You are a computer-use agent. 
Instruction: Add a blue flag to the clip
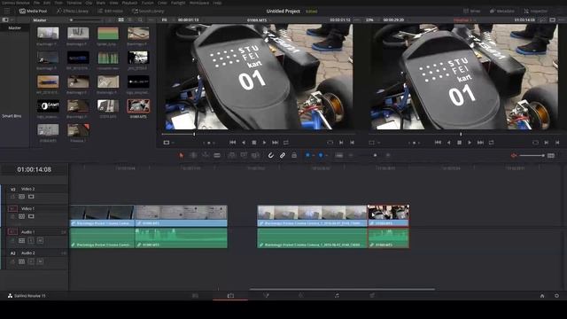[307, 156]
